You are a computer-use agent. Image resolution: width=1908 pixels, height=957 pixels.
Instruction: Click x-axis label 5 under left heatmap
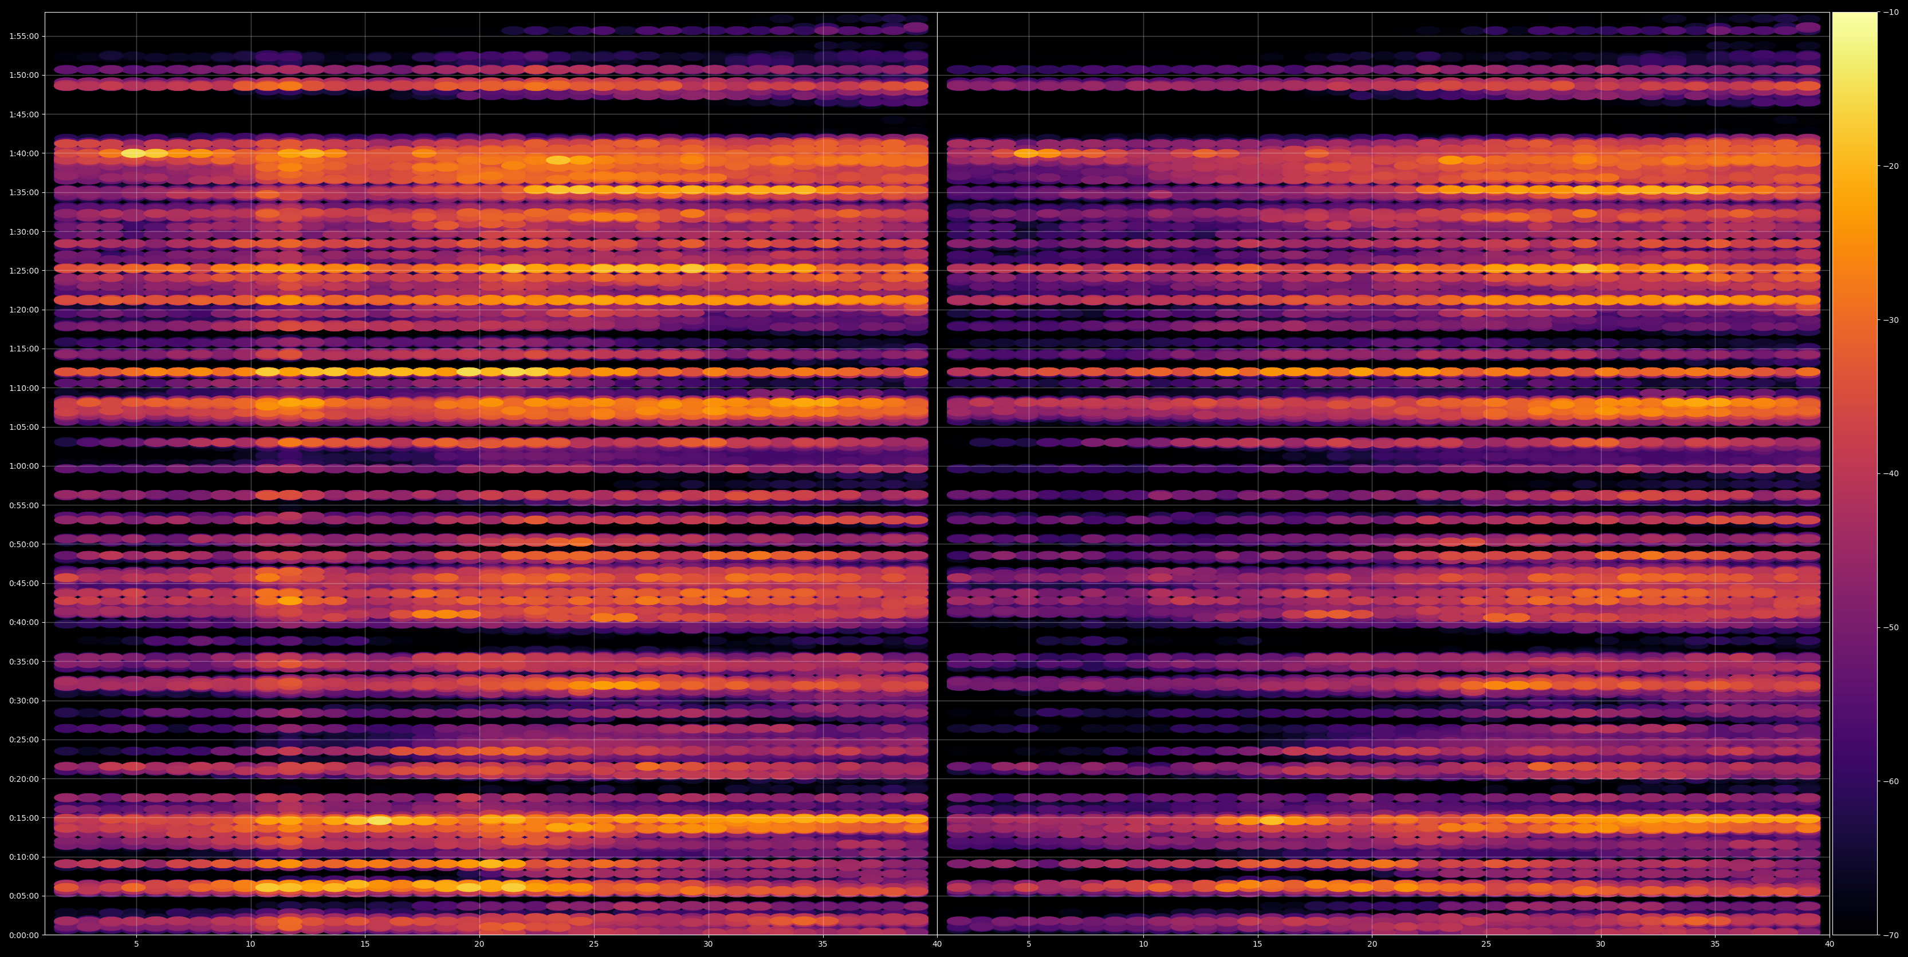pyautogui.click(x=136, y=944)
